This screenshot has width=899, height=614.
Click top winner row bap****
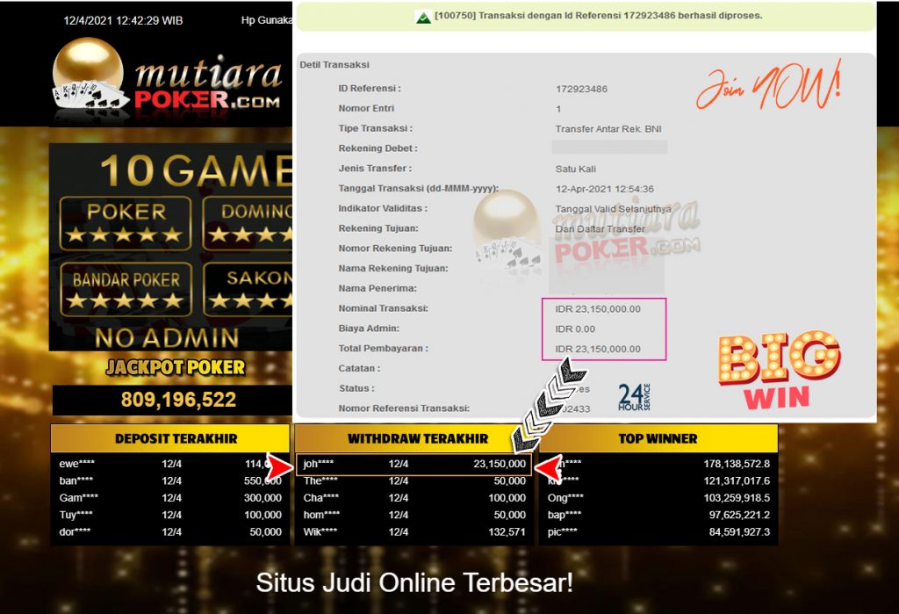[658, 515]
